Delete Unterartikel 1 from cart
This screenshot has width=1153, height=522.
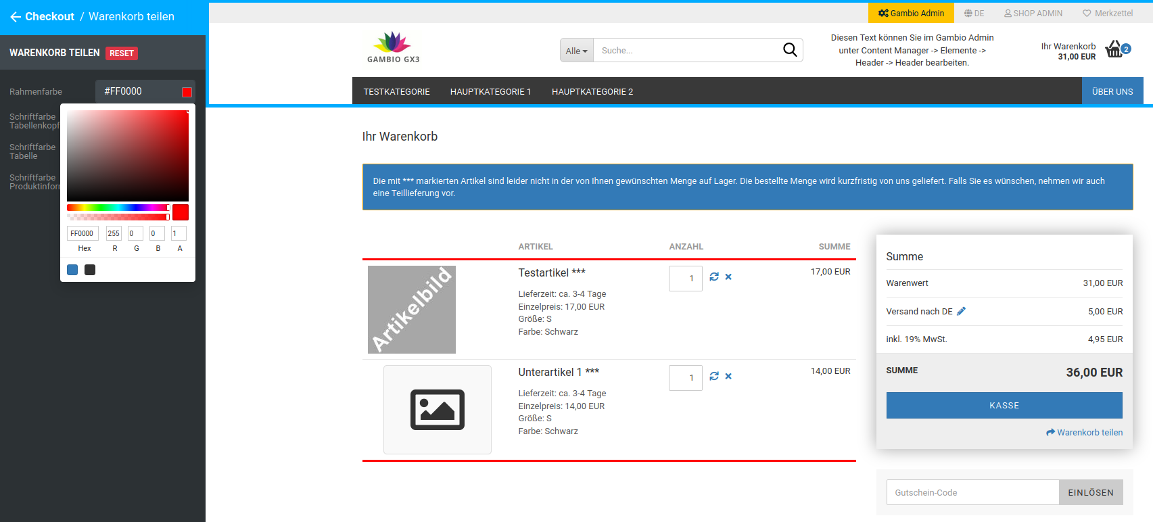pyautogui.click(x=728, y=376)
